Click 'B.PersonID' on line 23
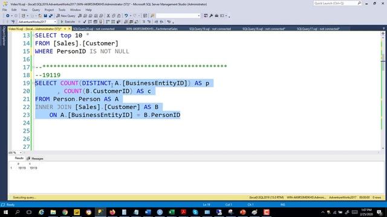 [x=162, y=115]
